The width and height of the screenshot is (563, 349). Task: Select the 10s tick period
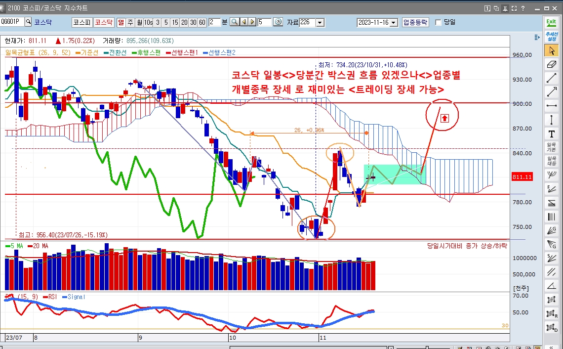[x=148, y=22]
